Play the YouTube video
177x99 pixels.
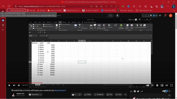coord(9,86)
